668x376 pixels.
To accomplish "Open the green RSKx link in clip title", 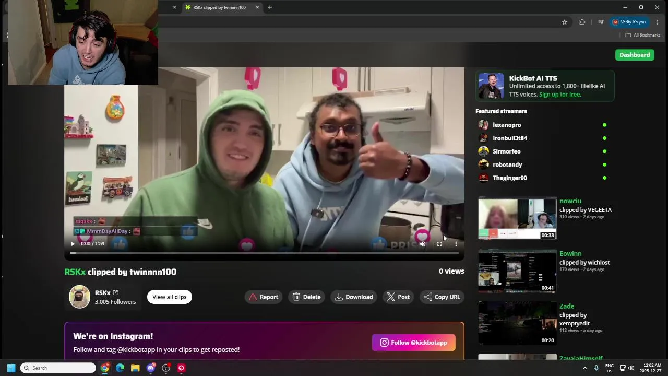I will coord(75,272).
